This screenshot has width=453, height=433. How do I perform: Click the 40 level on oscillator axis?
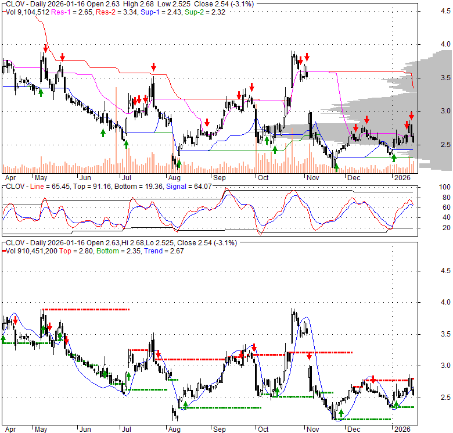447,217
